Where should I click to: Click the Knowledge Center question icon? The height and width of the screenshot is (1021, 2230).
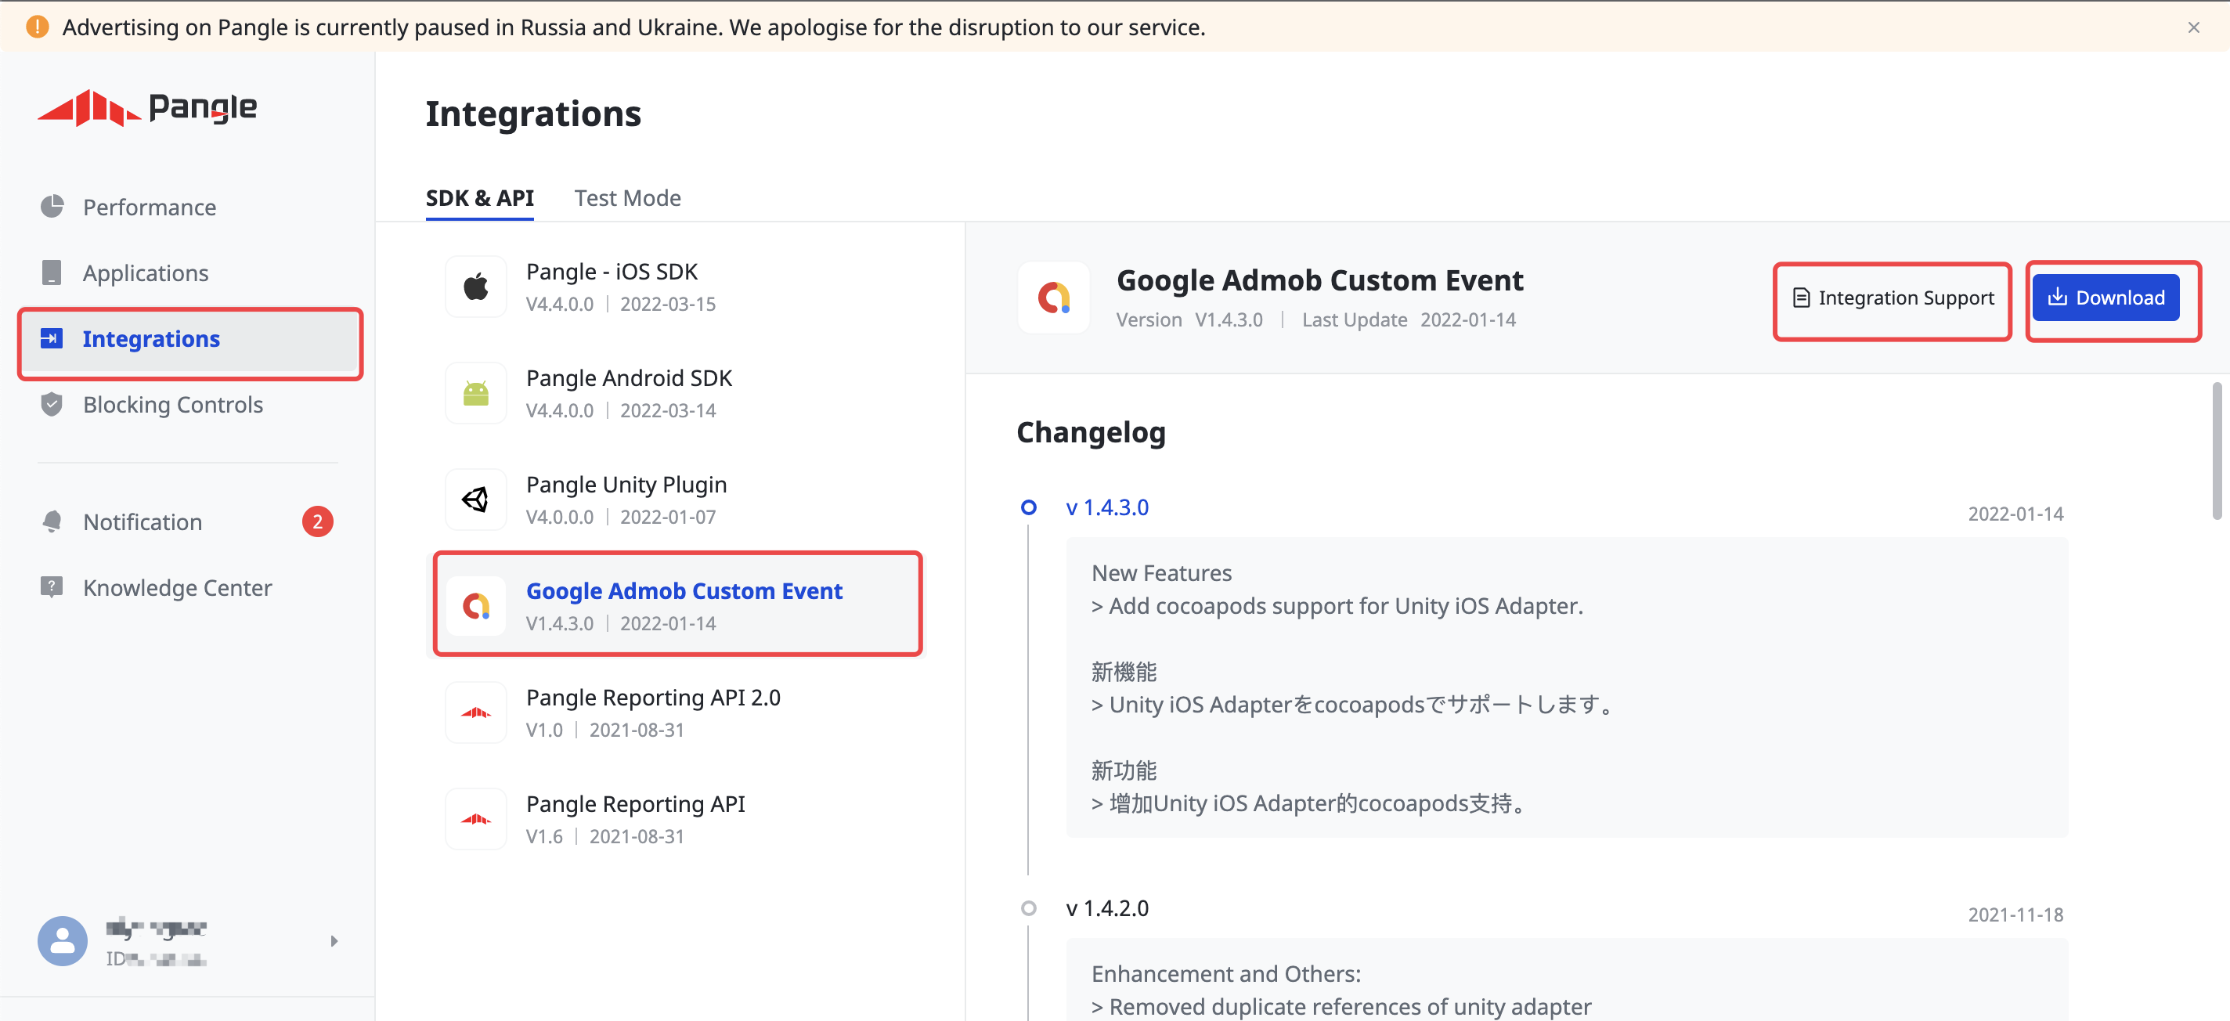tap(52, 587)
